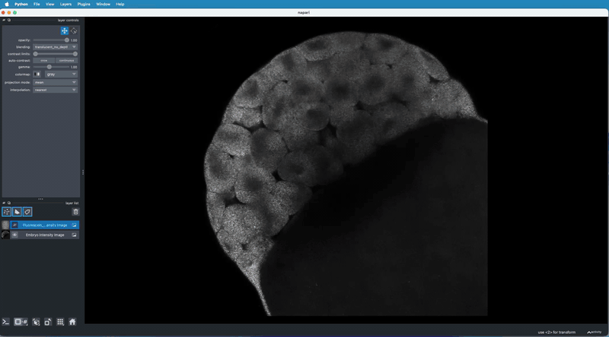
Task: Open the View menu
Action: [49, 4]
